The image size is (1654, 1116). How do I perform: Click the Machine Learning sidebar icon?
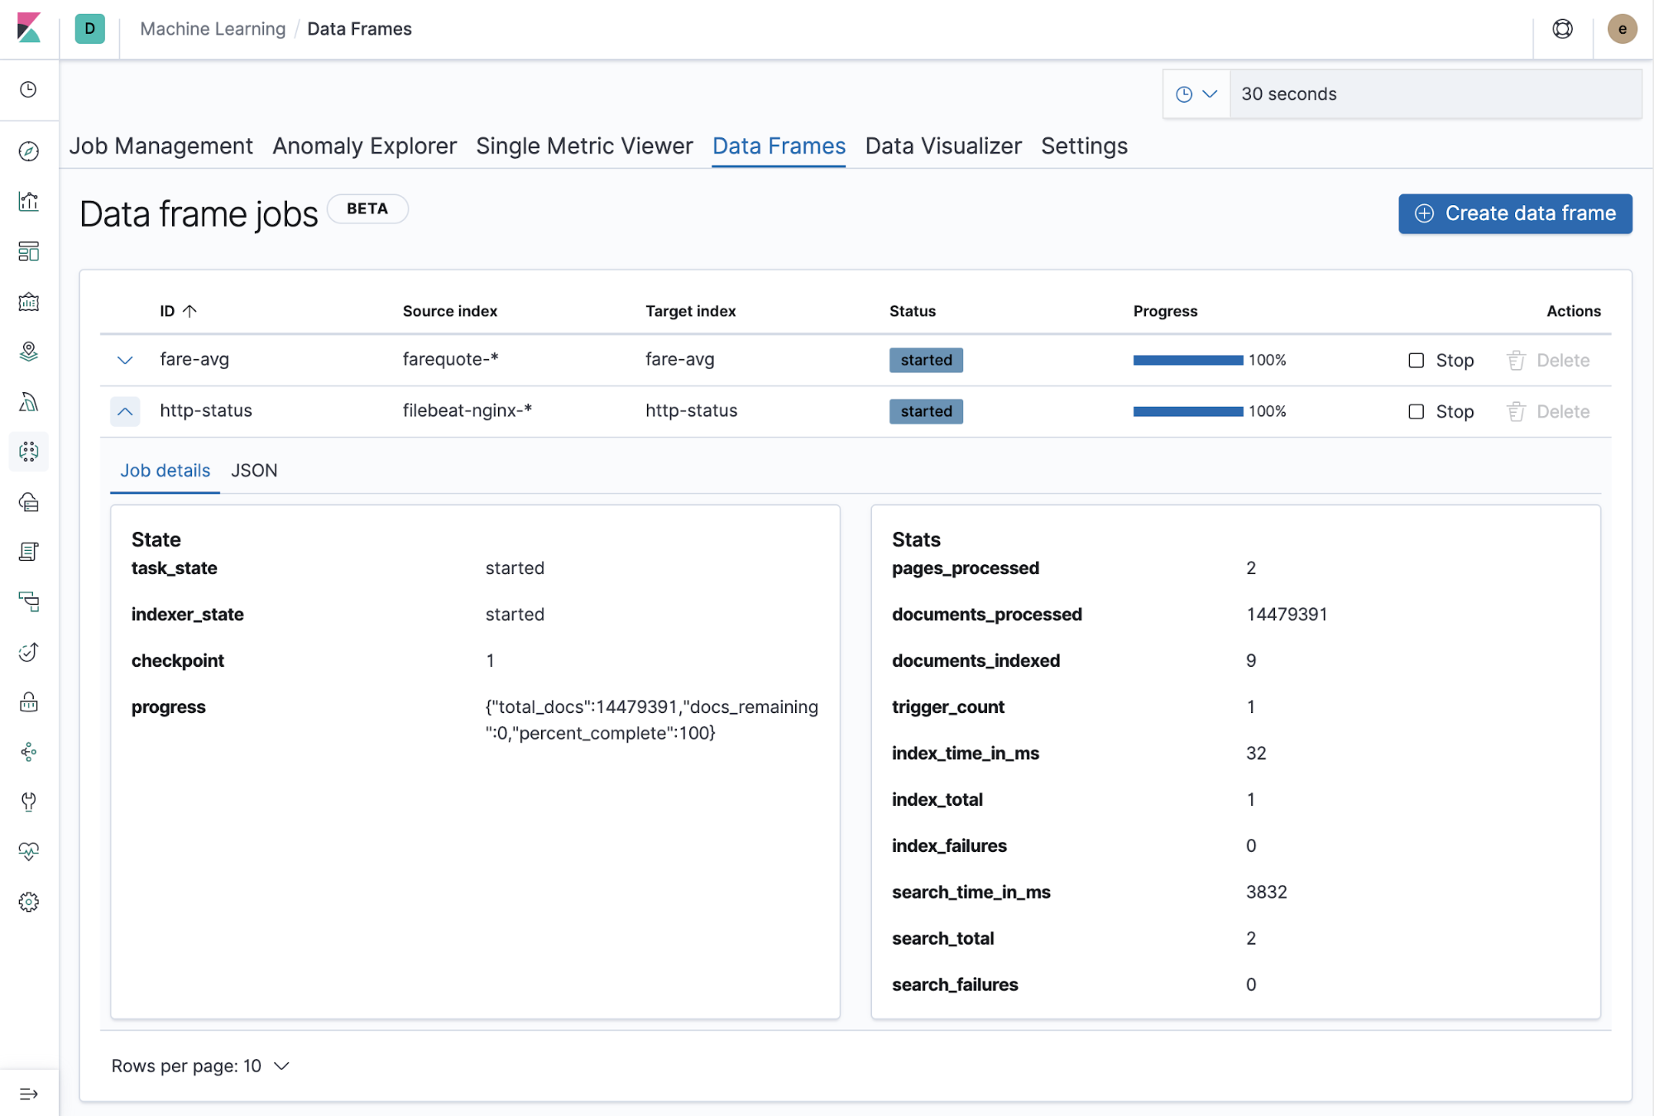[x=29, y=452]
